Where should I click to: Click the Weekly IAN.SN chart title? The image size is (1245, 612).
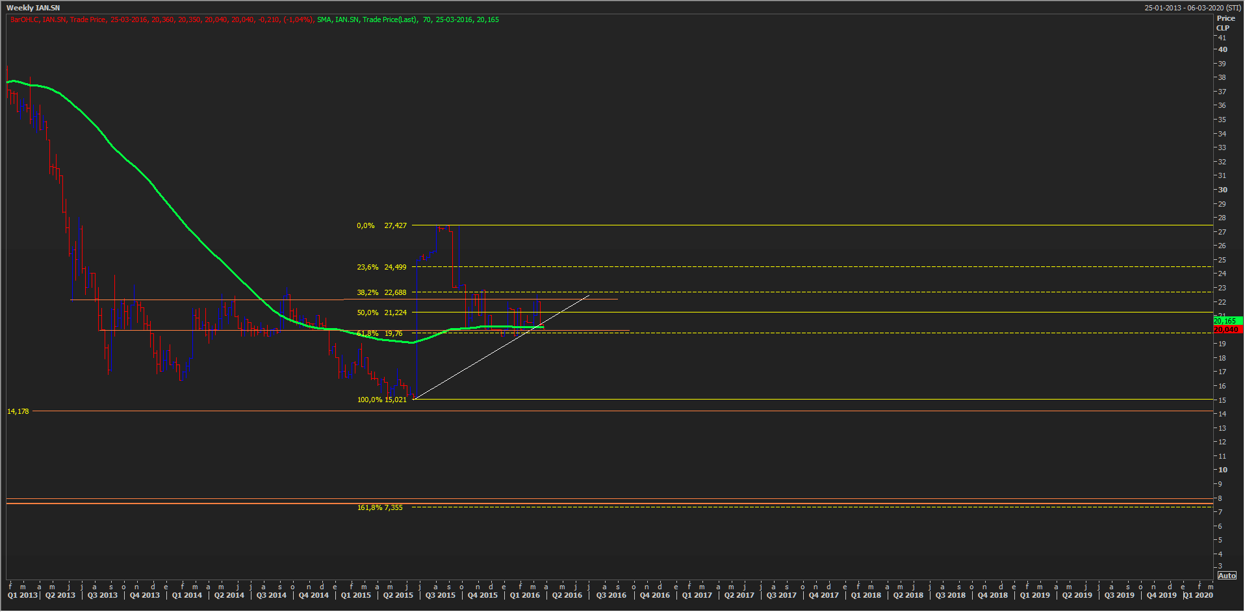pos(33,8)
